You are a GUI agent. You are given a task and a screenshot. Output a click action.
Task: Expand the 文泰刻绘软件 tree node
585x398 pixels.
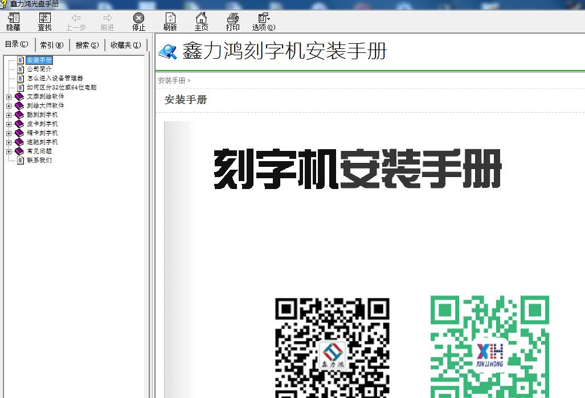(x=9, y=97)
